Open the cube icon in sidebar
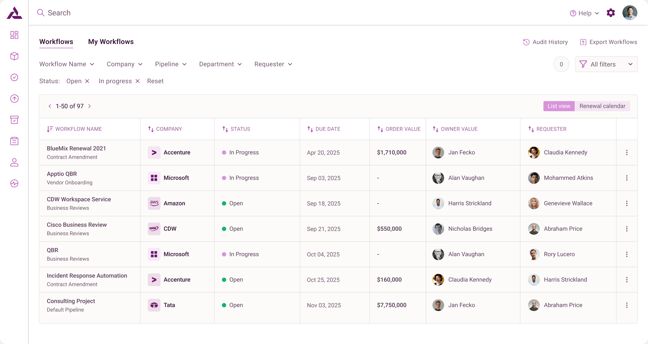The image size is (648, 344). (x=14, y=56)
